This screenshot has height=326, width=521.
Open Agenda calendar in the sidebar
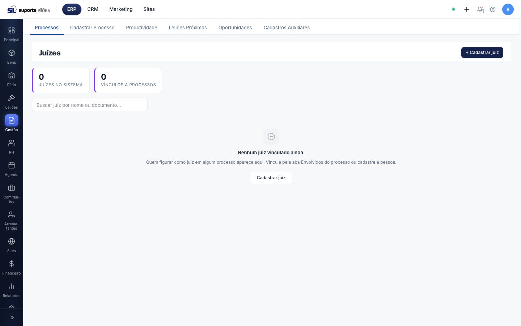pos(12,169)
